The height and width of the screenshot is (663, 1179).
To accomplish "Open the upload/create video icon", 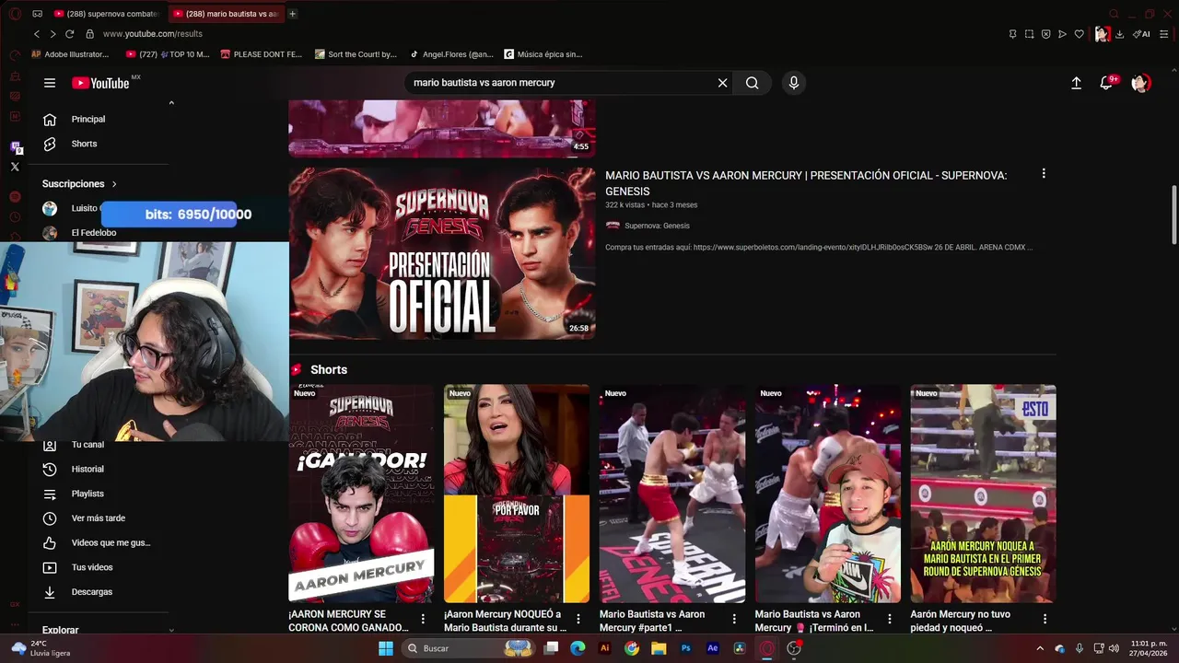I will click(x=1076, y=83).
